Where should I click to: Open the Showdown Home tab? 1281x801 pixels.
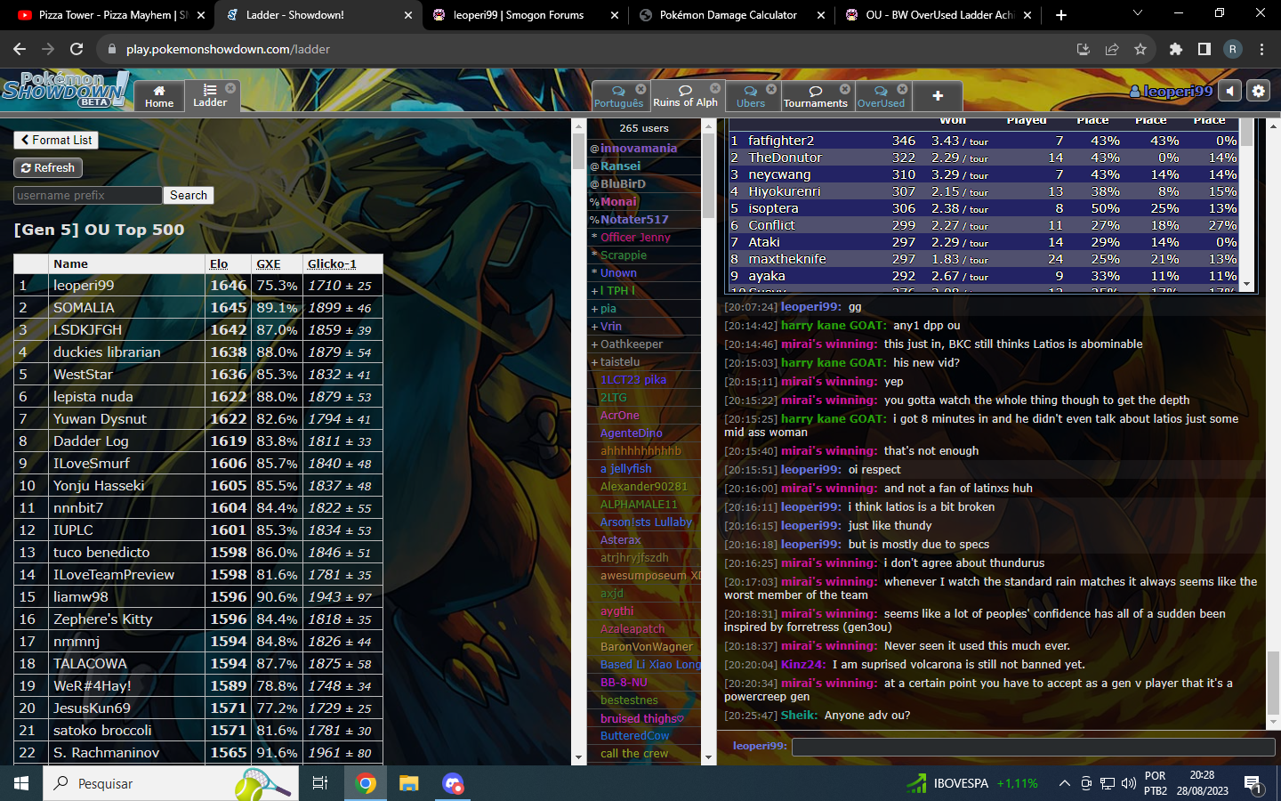pos(159,96)
